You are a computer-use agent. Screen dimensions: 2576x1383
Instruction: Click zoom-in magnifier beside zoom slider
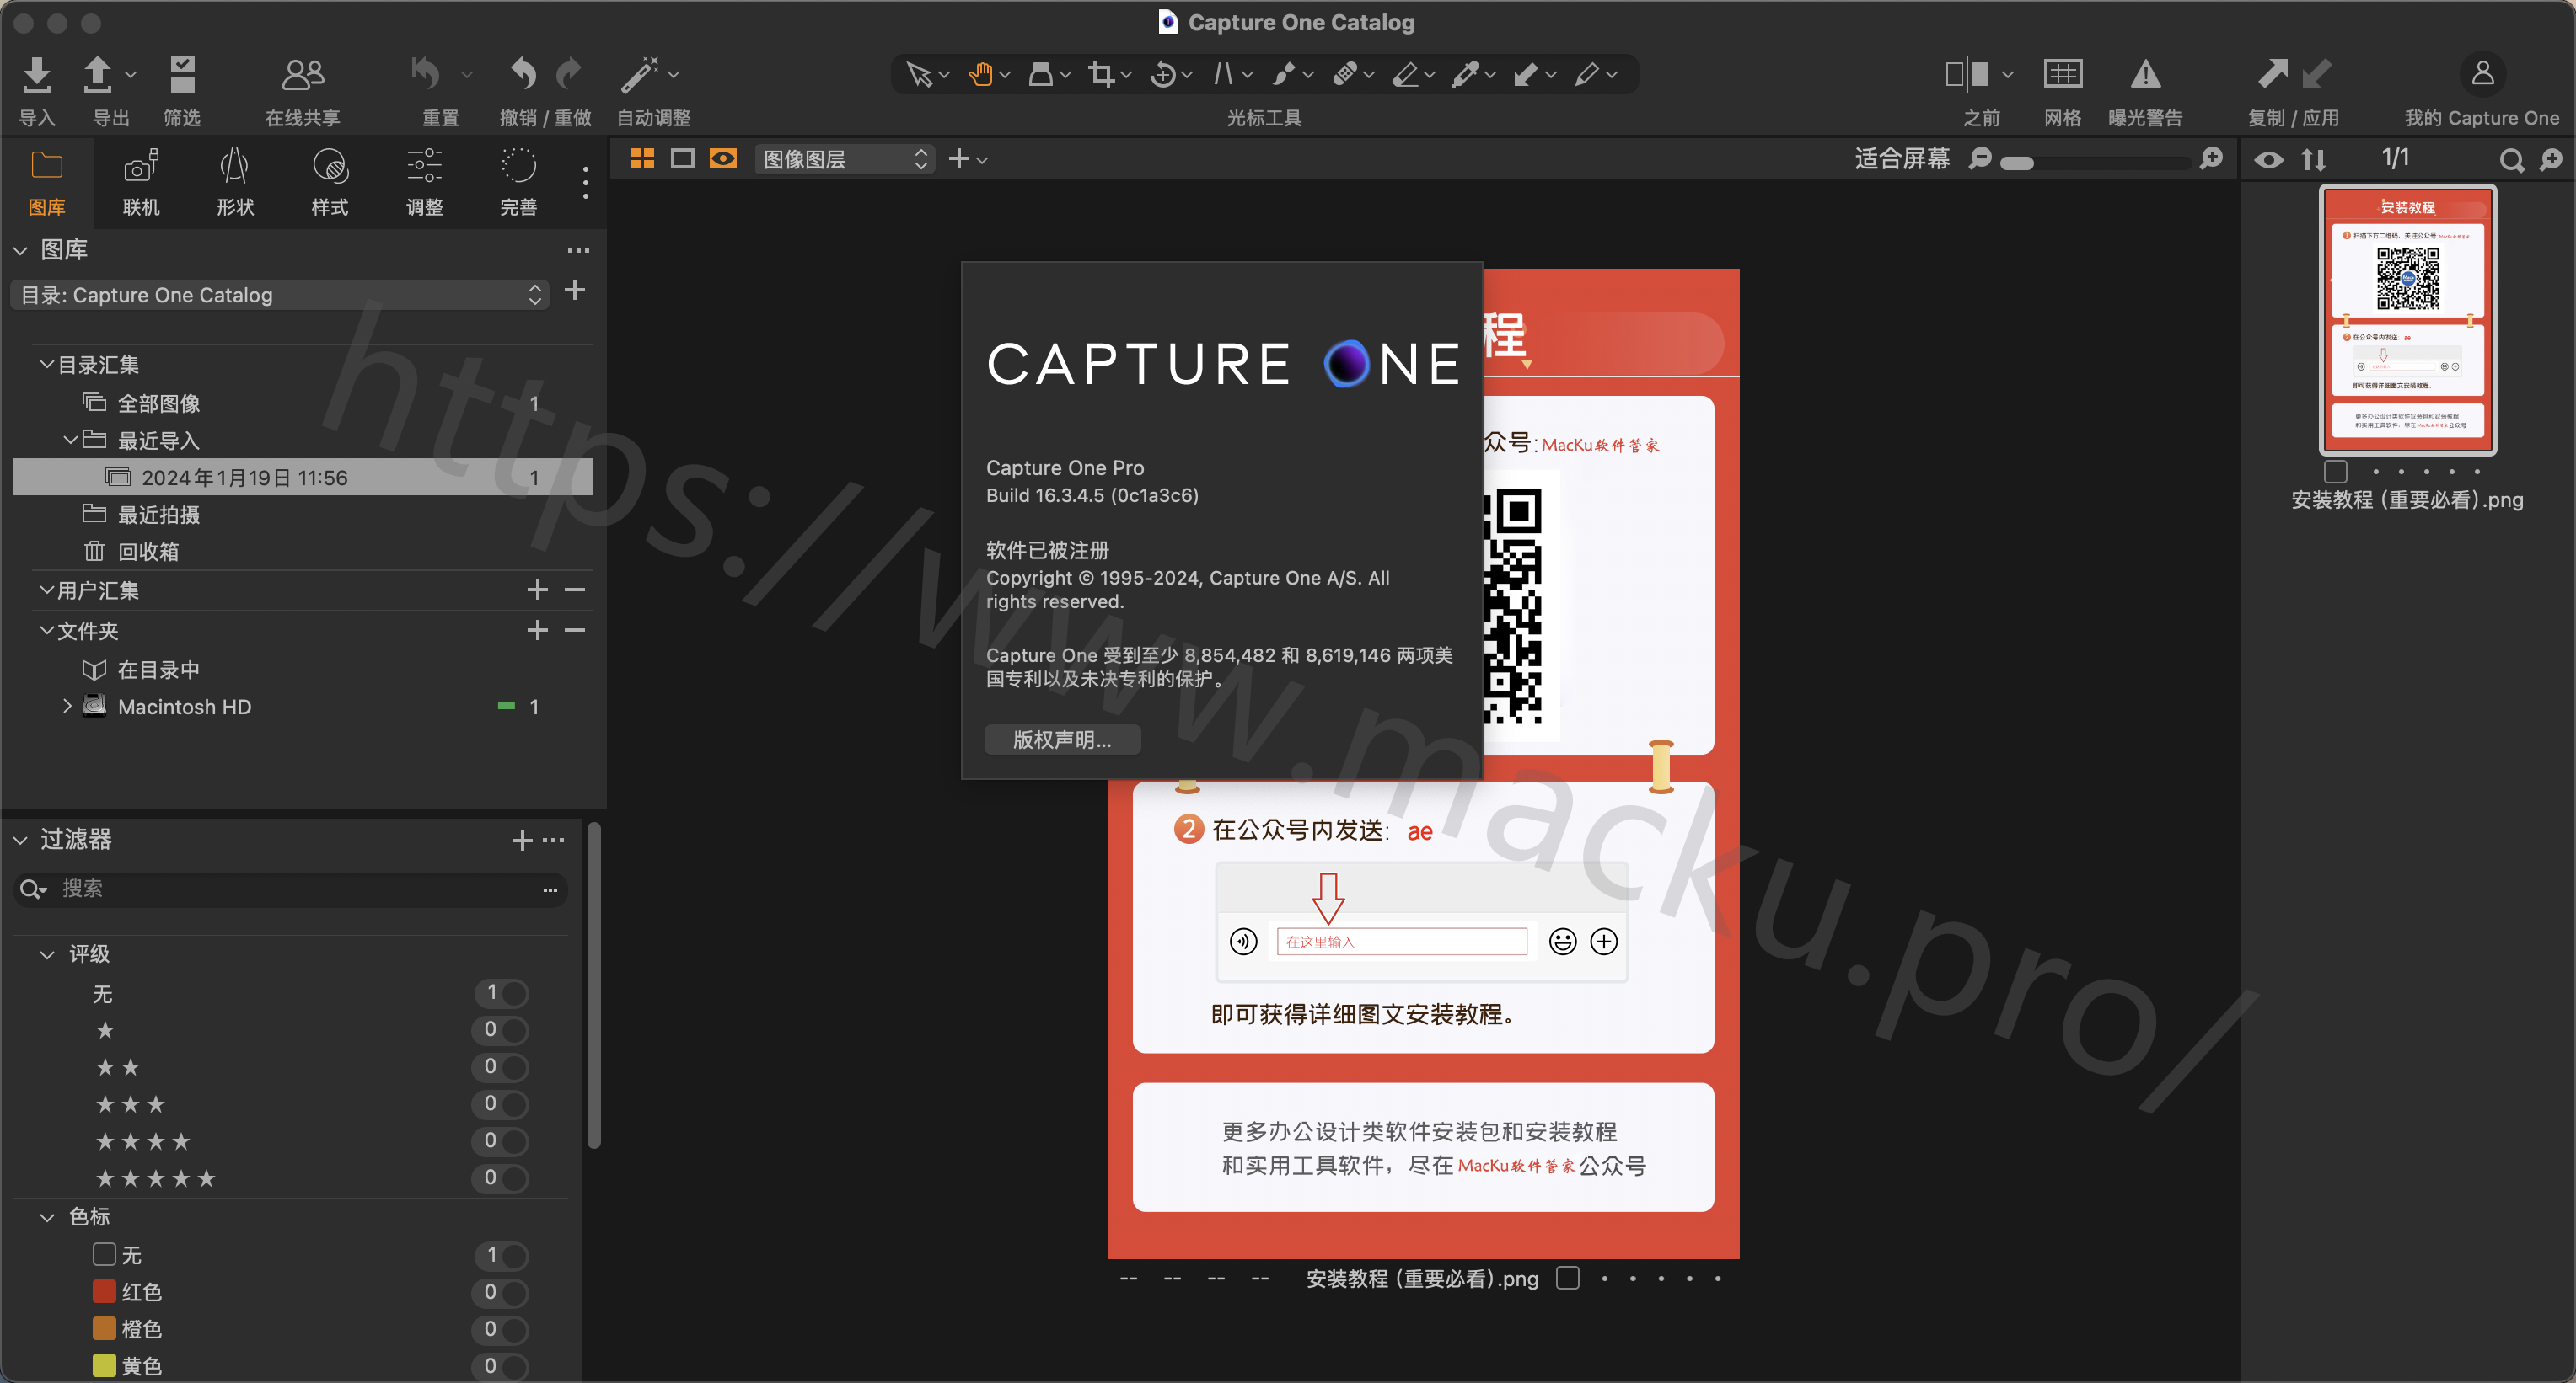2211,159
